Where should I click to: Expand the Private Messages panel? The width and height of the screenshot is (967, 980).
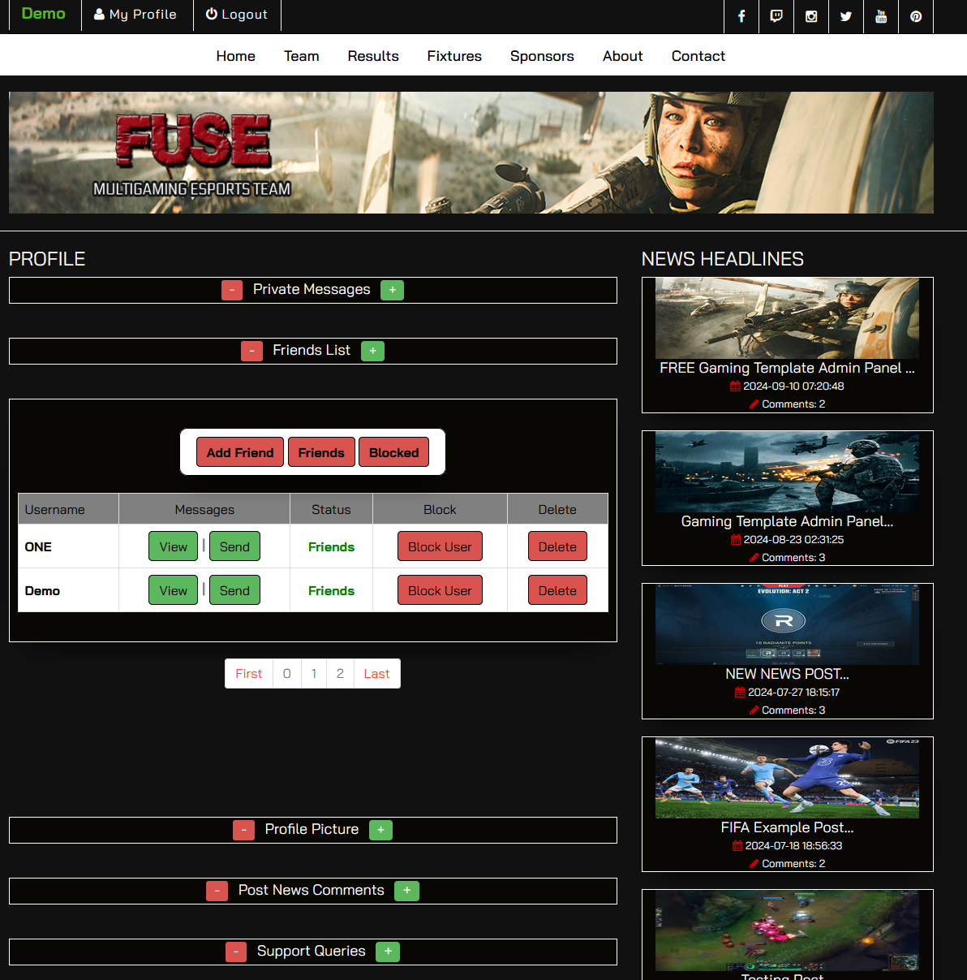[392, 290]
